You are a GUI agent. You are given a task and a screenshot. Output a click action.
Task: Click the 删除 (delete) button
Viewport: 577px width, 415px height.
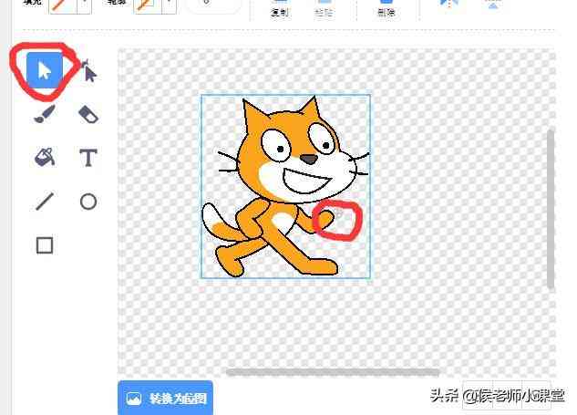(386, 8)
